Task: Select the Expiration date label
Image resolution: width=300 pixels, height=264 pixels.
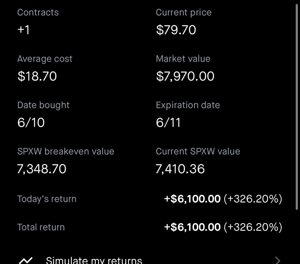Action: tap(188, 105)
